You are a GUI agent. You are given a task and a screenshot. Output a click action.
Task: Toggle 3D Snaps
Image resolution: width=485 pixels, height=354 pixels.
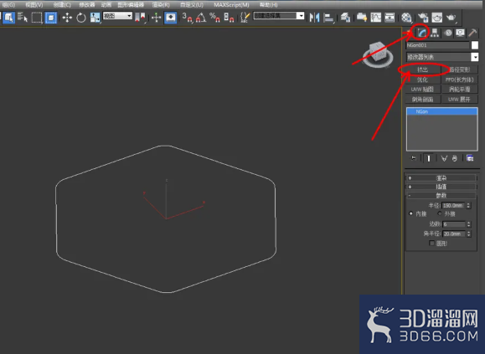pyautogui.click(x=187, y=18)
